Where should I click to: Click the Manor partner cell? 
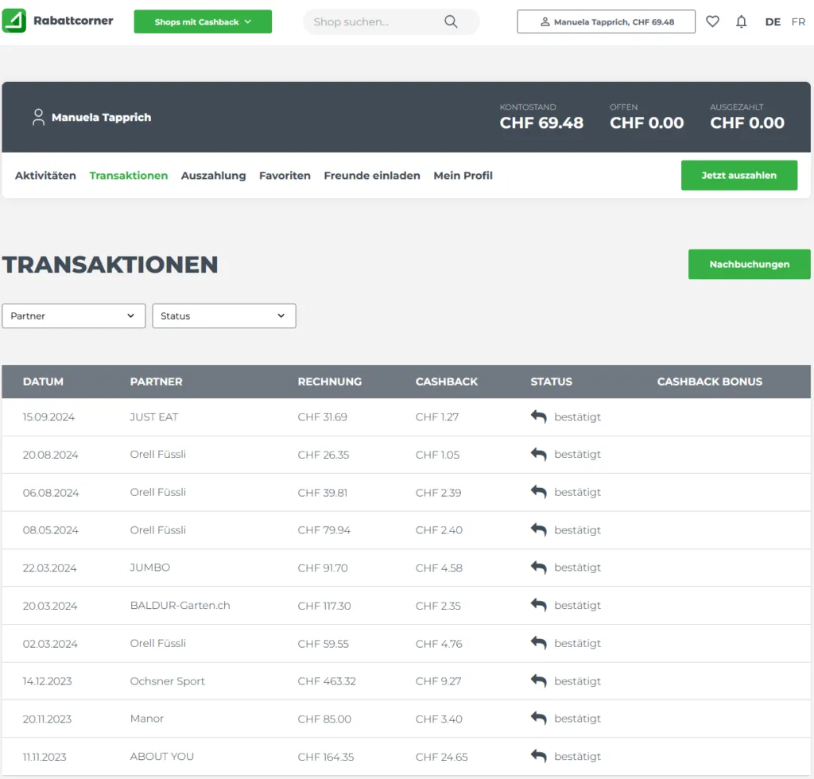pos(147,719)
